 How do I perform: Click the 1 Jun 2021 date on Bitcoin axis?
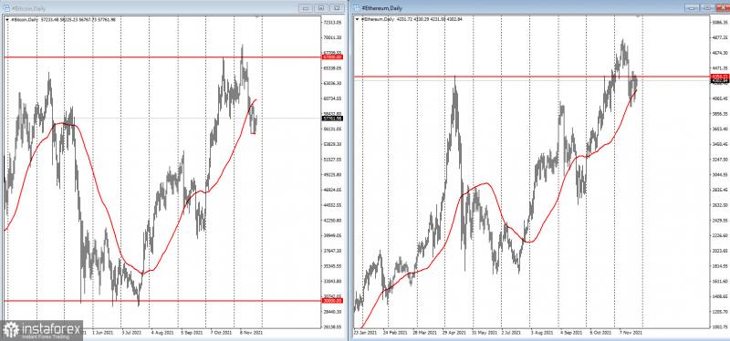coord(103,333)
